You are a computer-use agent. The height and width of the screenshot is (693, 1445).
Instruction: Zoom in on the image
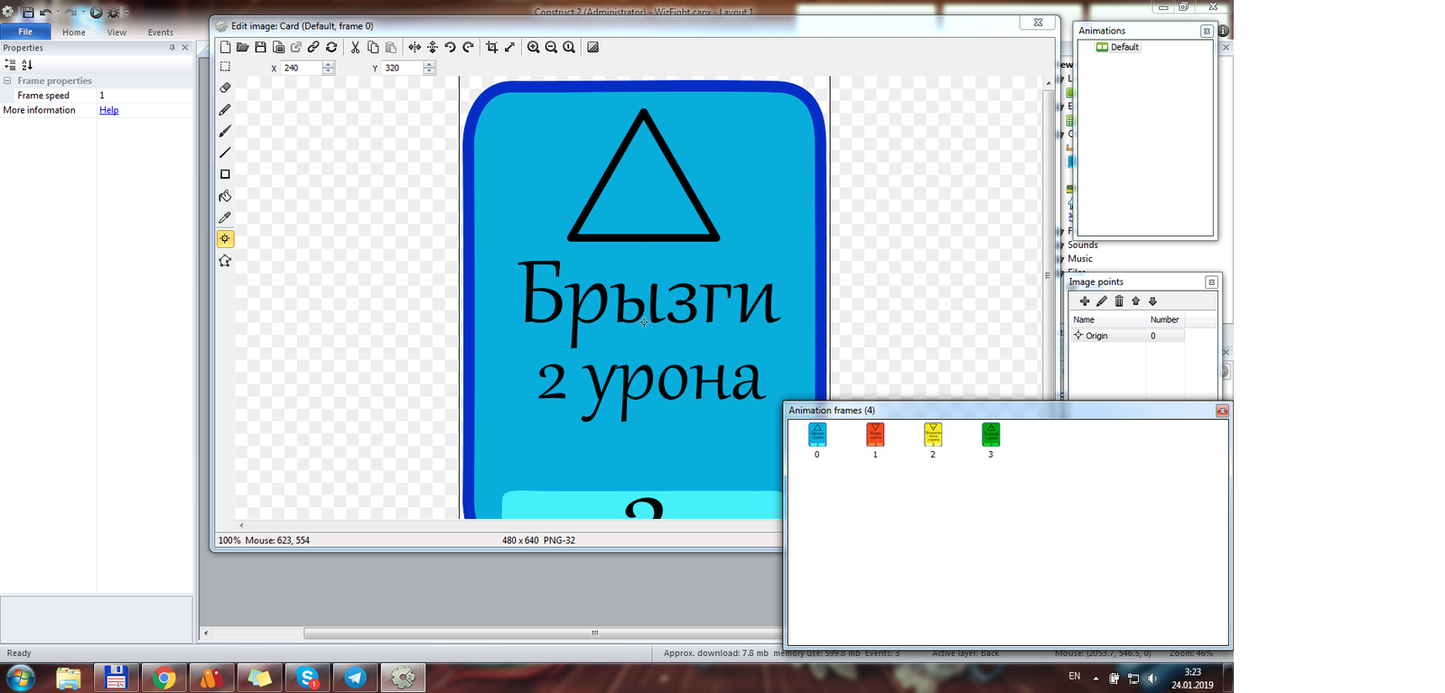tap(534, 47)
